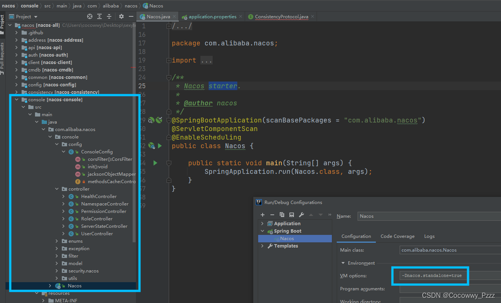The image size is (501, 303).
Task: Click Name field containing Nacos
Action: tap(429, 216)
